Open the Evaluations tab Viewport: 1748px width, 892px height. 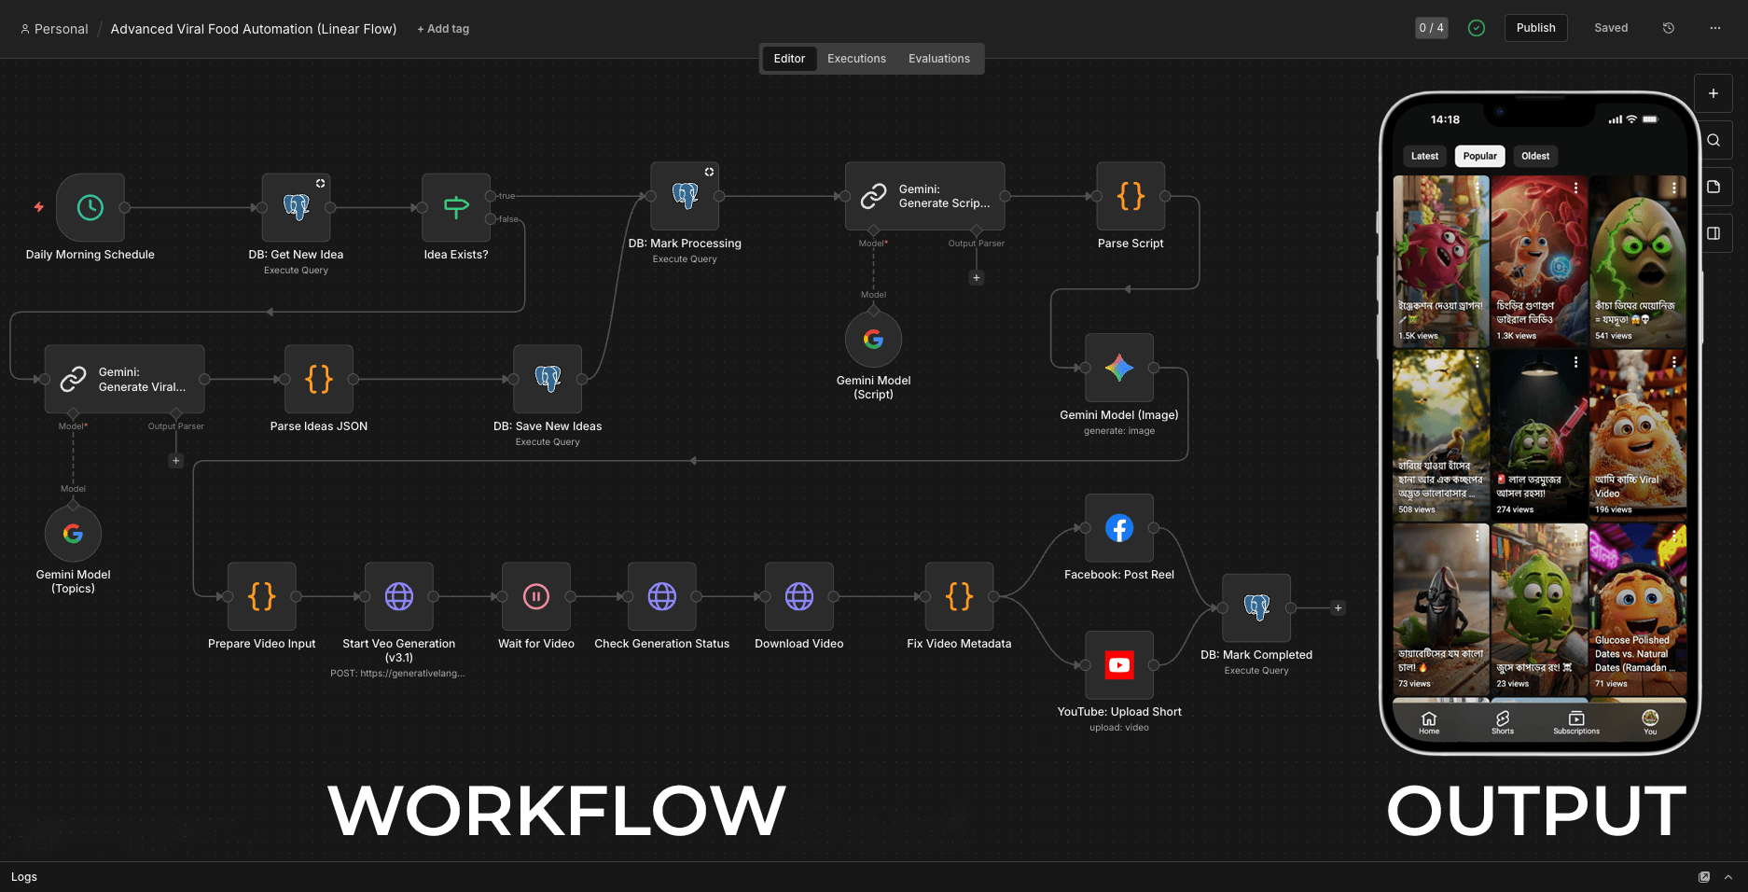(938, 59)
